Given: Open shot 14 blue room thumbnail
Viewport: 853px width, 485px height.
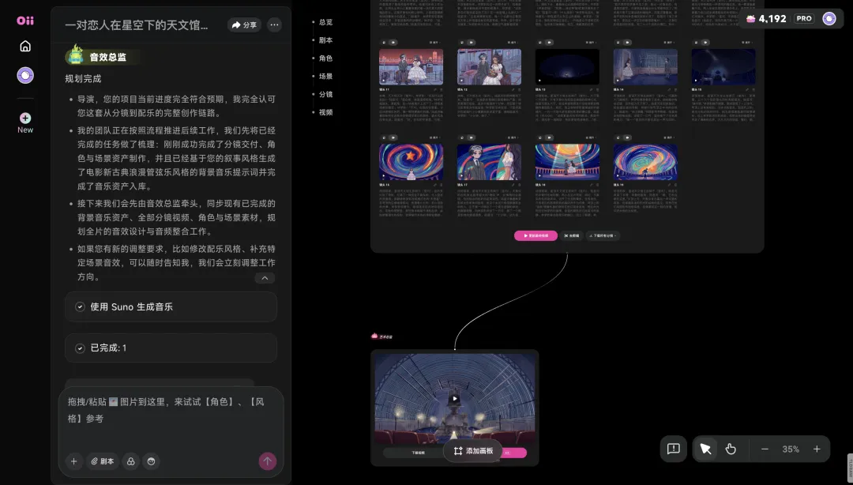Looking at the screenshot, I should click(x=645, y=66).
